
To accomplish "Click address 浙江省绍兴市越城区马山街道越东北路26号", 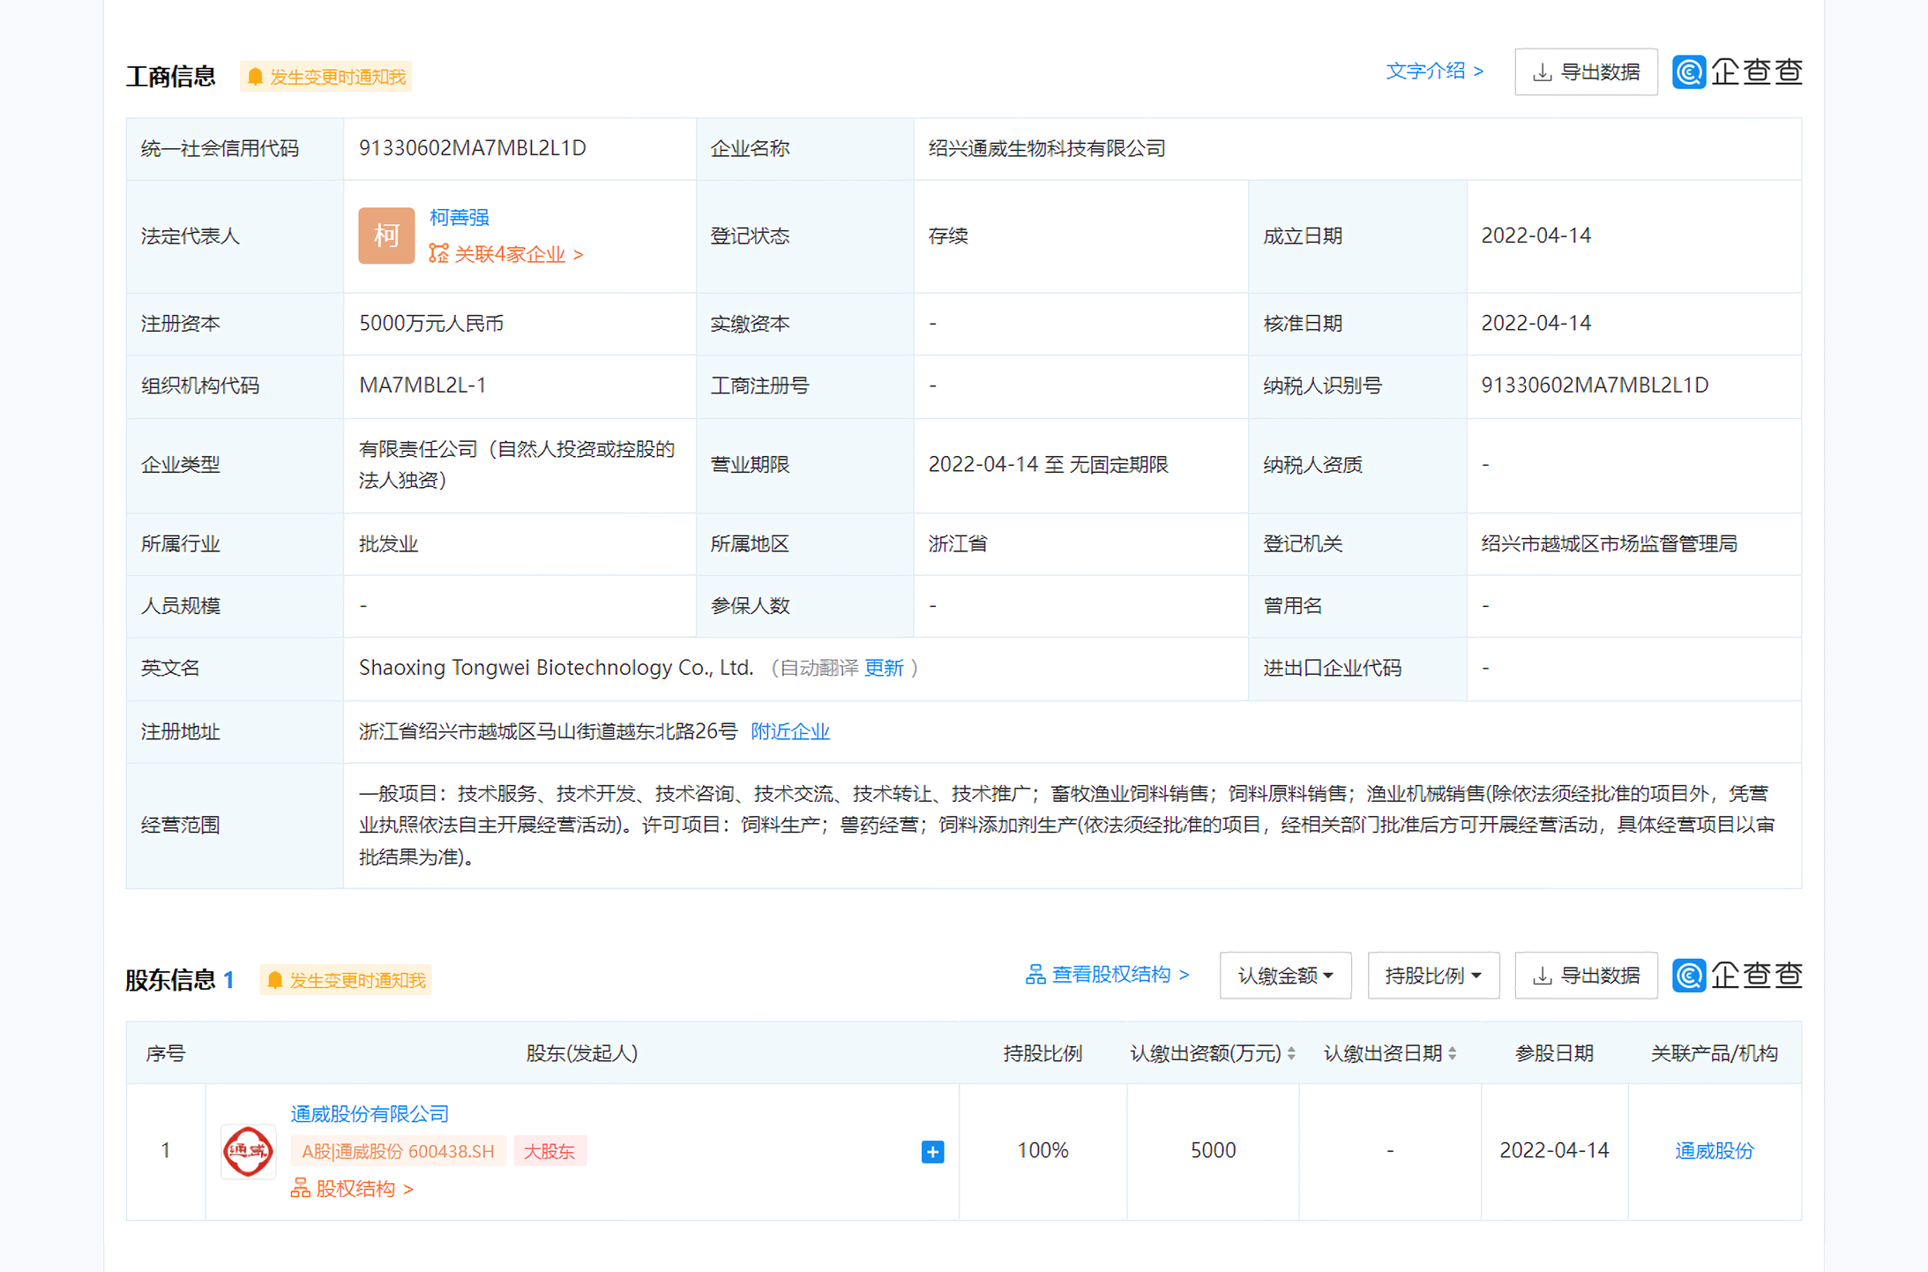I will [548, 731].
